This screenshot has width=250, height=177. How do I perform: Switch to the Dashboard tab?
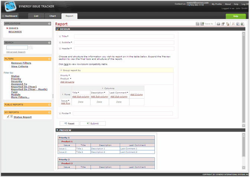pyautogui.click(x=10, y=16)
